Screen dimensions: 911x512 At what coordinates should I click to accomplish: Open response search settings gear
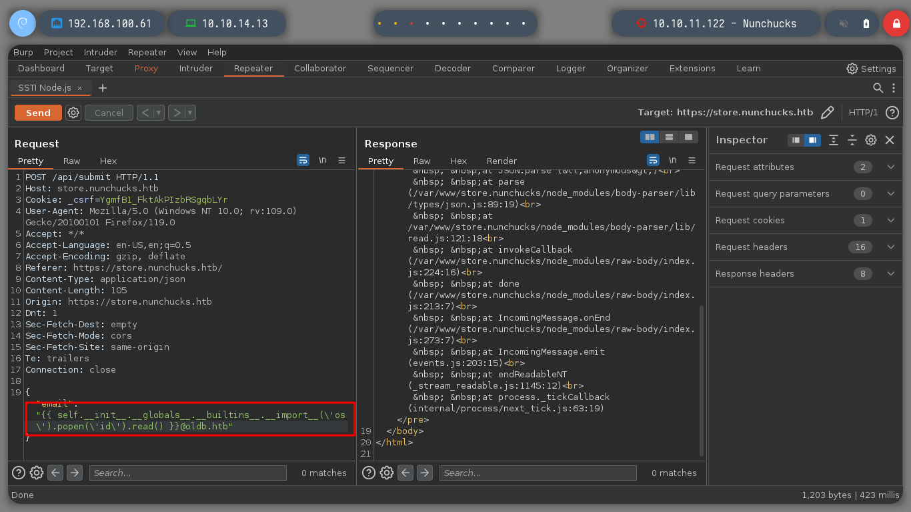tap(387, 473)
